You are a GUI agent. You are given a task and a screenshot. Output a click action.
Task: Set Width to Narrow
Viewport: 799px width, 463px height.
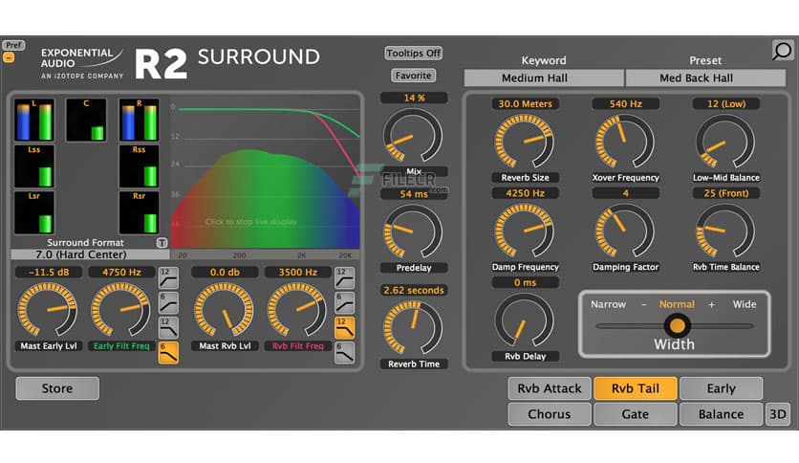[608, 304]
